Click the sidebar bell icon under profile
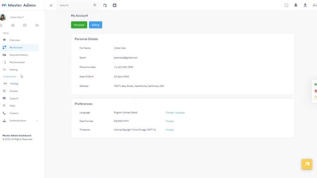Screen dimensions: 317x178 pos(13,25)
